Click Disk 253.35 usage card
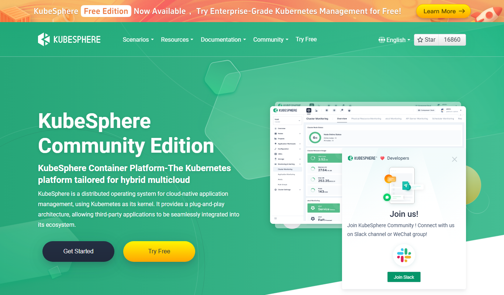Viewport: 504px width, 295px height. click(x=325, y=180)
